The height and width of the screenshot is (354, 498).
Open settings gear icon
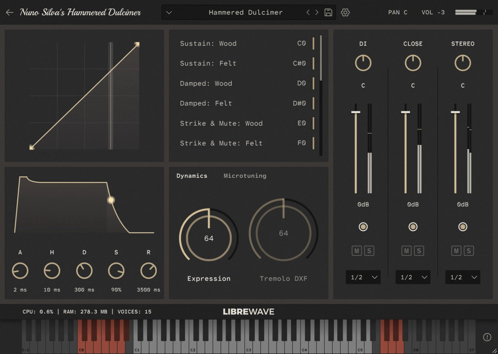click(x=345, y=12)
